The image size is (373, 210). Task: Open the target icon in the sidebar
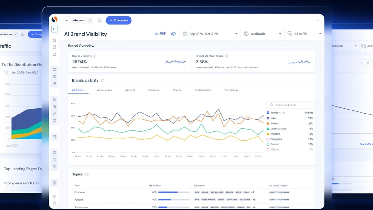[54, 160]
